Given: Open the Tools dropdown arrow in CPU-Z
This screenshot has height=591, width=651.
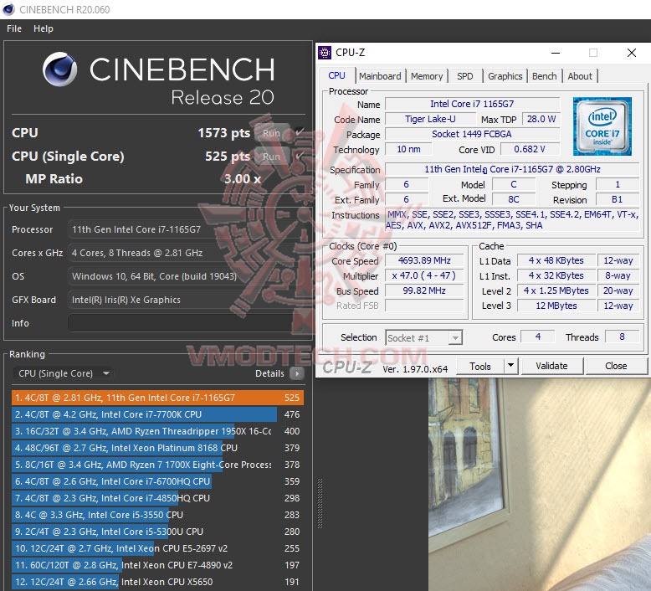Looking at the screenshot, I should (510, 366).
